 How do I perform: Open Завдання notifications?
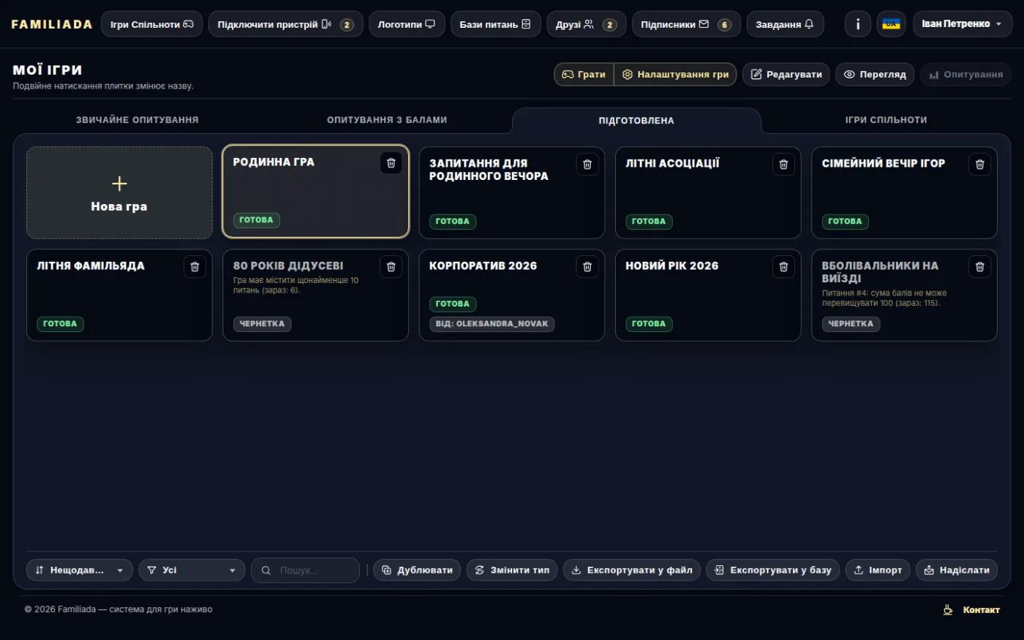pos(785,24)
